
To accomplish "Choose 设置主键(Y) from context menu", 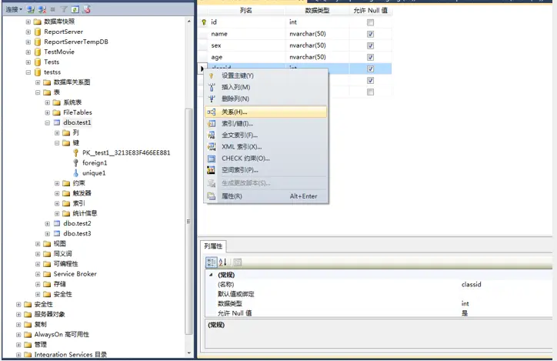I will click(x=265, y=75).
